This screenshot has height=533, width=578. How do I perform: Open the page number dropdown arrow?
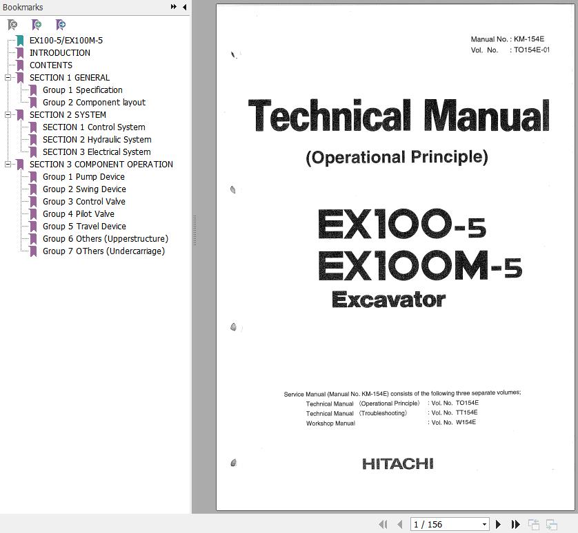484,524
